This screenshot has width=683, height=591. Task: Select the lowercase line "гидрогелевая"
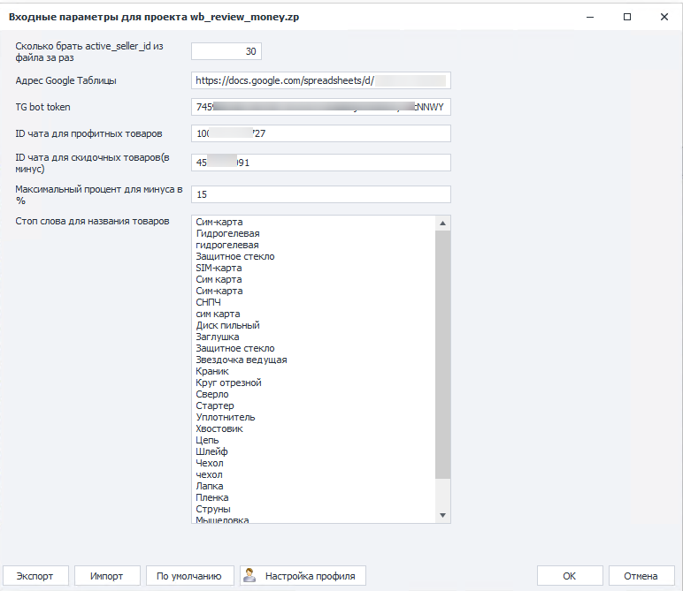click(227, 246)
